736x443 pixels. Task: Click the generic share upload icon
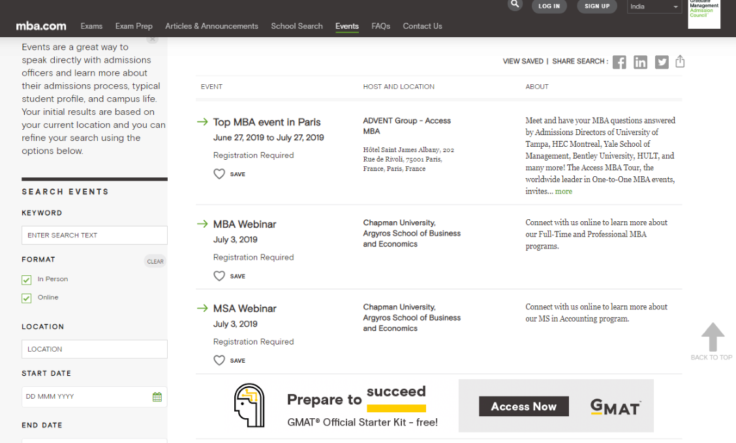680,61
